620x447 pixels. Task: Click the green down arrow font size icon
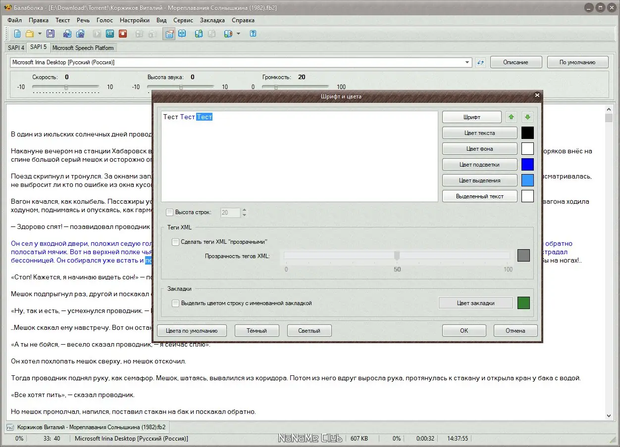527,117
